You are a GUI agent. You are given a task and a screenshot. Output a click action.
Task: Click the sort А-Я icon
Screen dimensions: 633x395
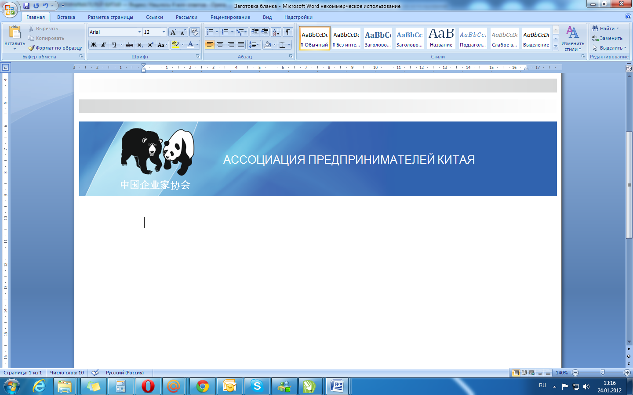(x=276, y=32)
